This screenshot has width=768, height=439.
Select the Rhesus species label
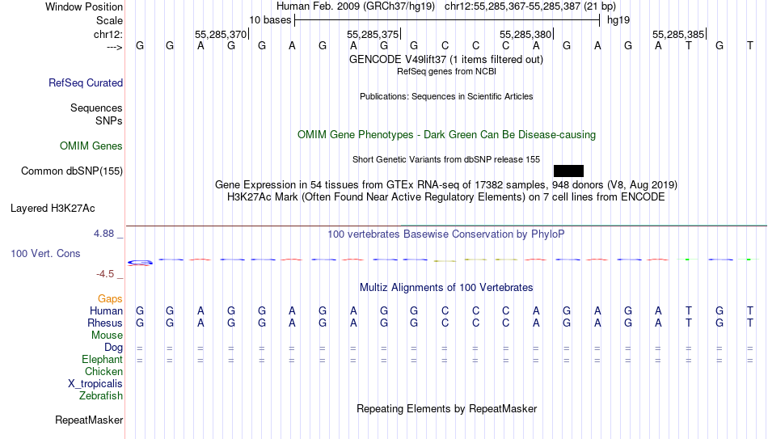coord(105,323)
